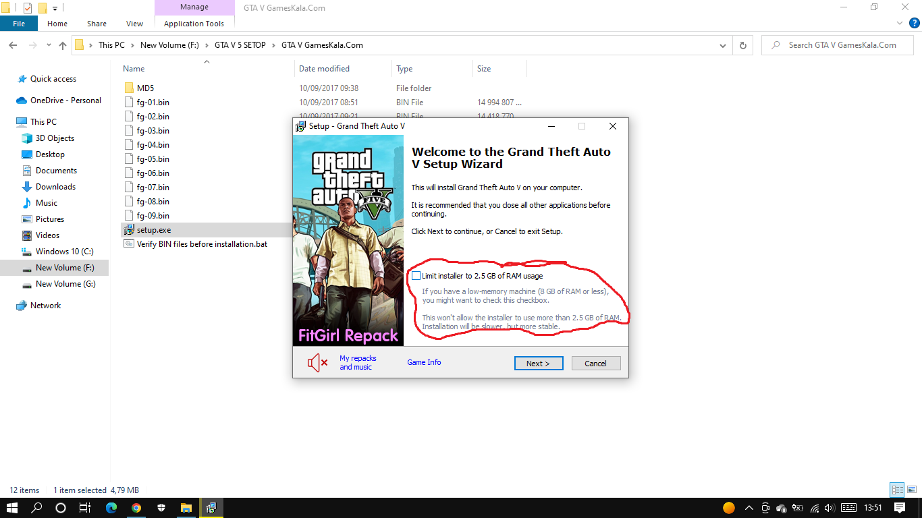Switch to details view button in status bar
Image resolution: width=922 pixels, height=518 pixels.
click(x=897, y=490)
